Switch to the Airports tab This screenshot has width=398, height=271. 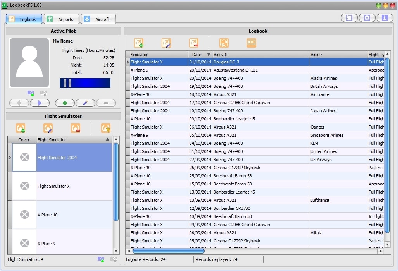[x=62, y=19]
